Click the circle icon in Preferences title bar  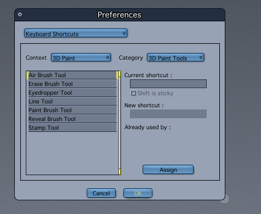point(20,14)
